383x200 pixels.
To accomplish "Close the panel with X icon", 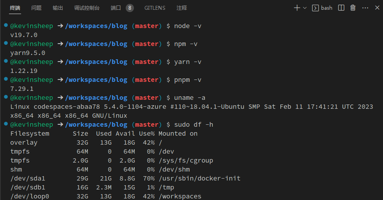I will click(x=377, y=8).
